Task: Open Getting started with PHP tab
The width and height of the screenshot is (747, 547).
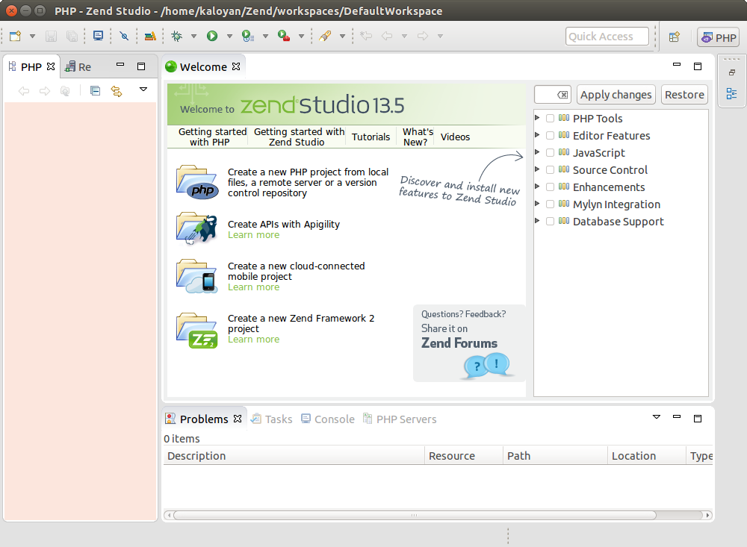Action: click(x=212, y=137)
